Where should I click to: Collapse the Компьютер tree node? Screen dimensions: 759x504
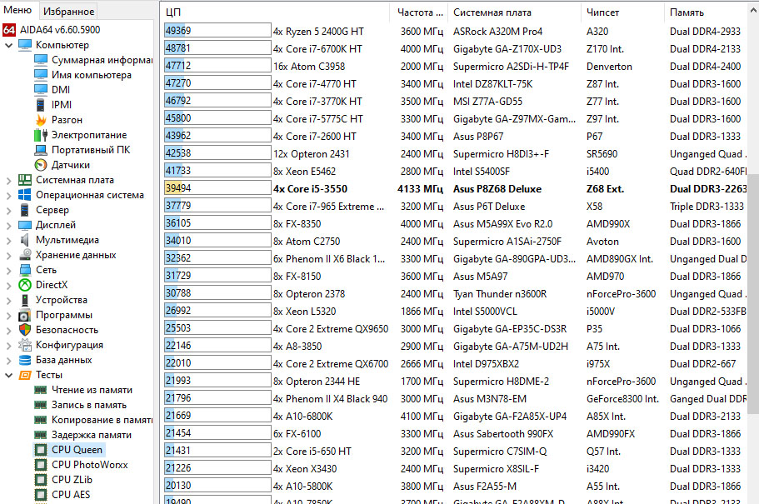tap(8, 45)
